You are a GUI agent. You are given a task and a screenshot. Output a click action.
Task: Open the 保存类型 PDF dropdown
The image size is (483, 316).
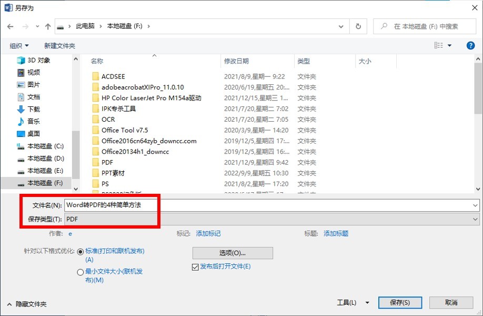[476, 219]
